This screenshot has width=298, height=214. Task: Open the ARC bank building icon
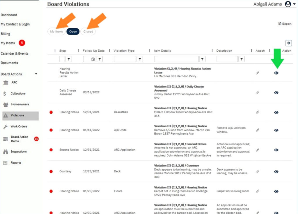pyautogui.click(x=6, y=83)
